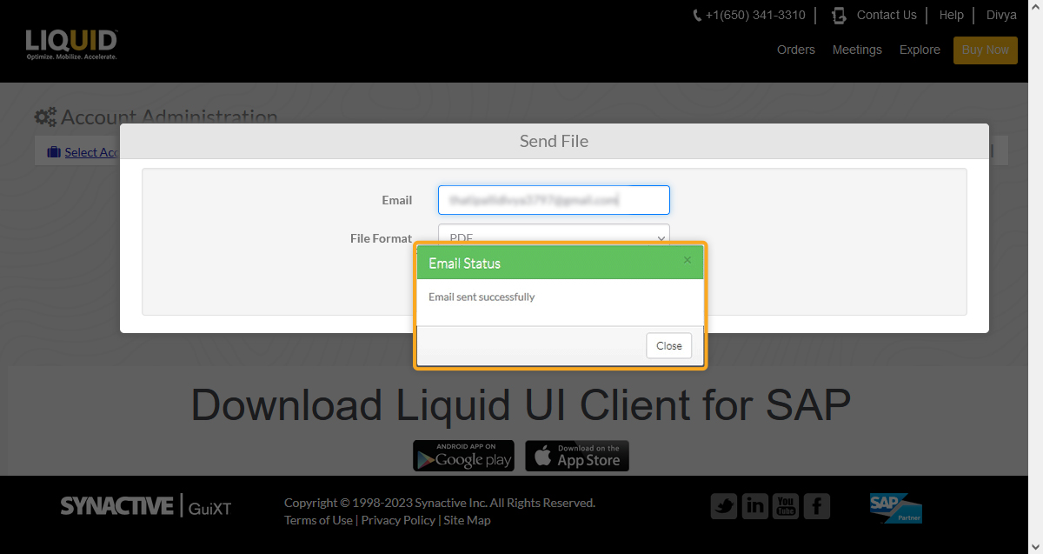Open the Contact Us link
1043x554 pixels.
[x=887, y=15]
